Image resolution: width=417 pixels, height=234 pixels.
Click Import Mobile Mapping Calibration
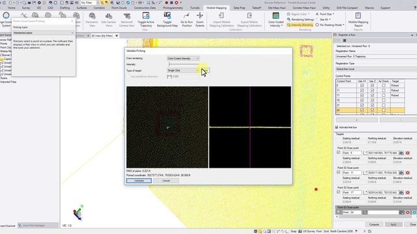point(222,19)
